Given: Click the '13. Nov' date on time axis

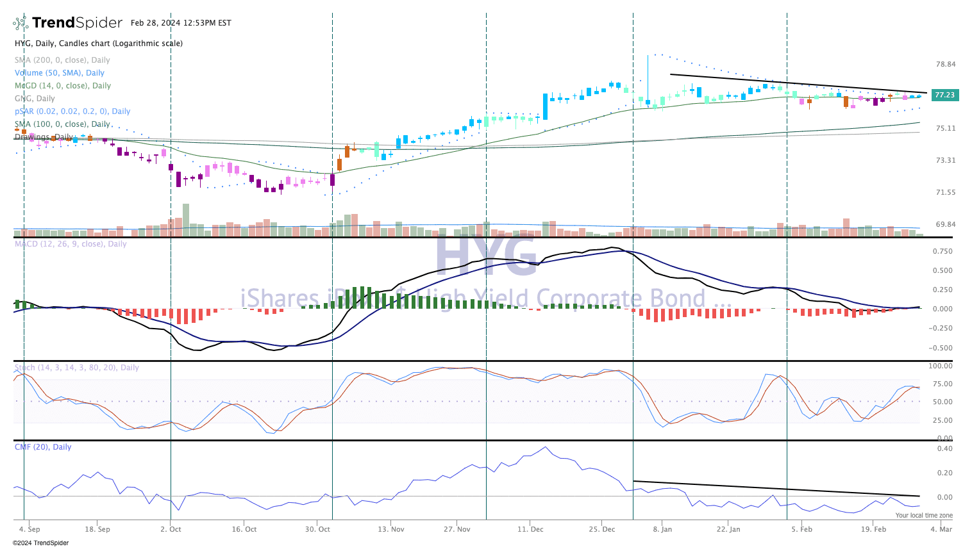Looking at the screenshot, I should coord(391,529).
